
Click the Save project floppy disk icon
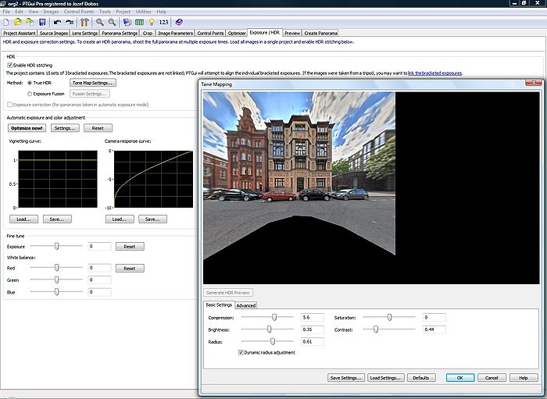pos(42,23)
